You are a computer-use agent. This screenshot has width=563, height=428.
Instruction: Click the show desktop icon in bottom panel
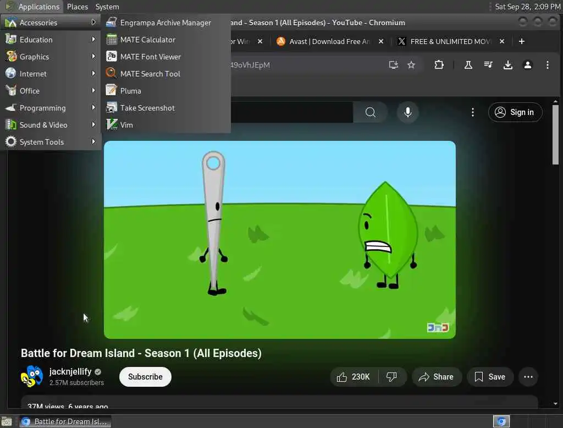[7, 421]
